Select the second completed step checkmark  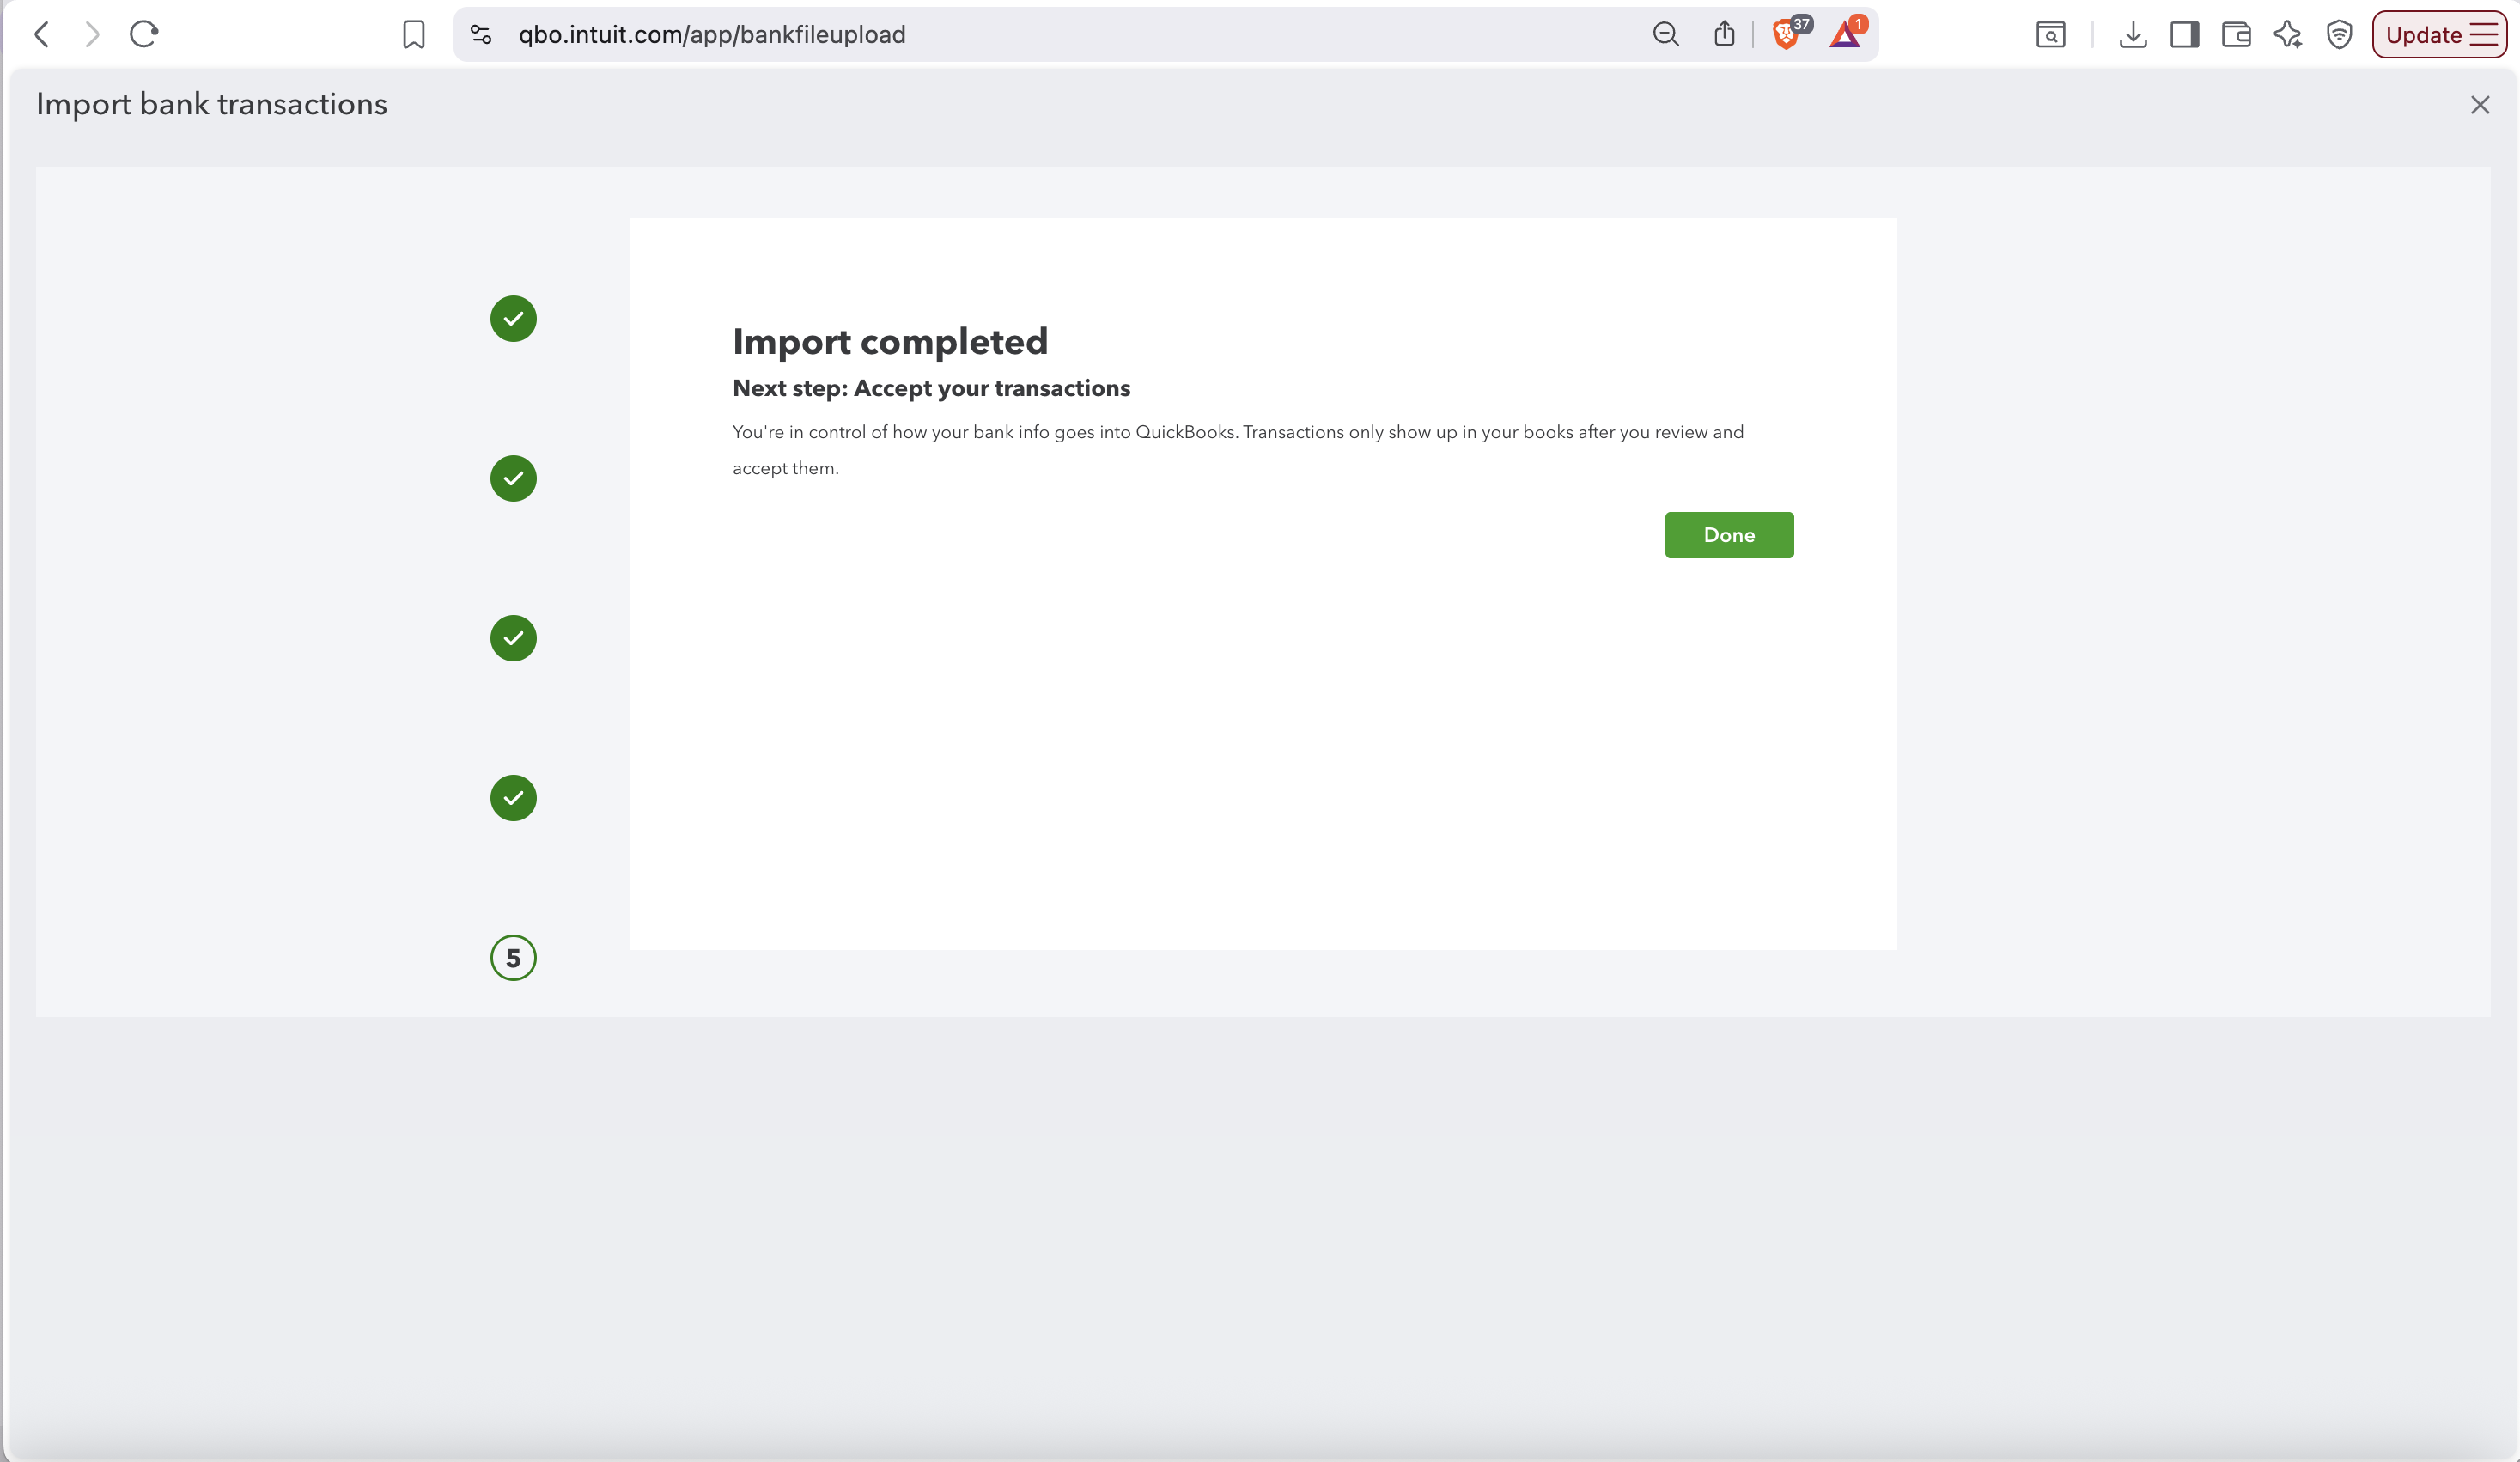513,478
